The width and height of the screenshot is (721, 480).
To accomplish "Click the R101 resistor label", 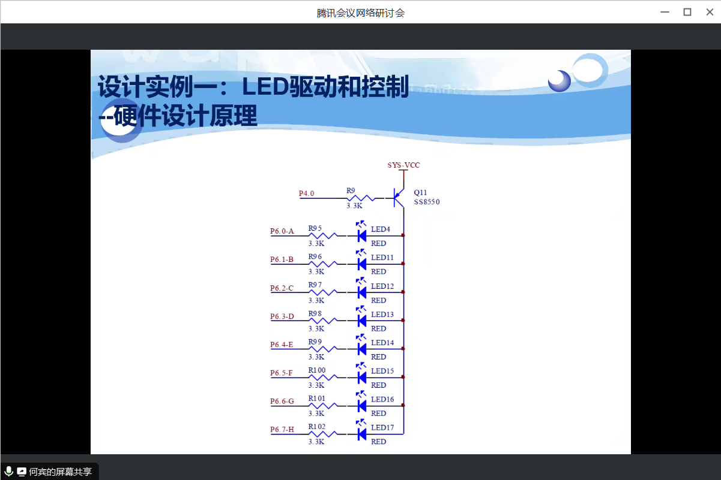I will click(317, 399).
